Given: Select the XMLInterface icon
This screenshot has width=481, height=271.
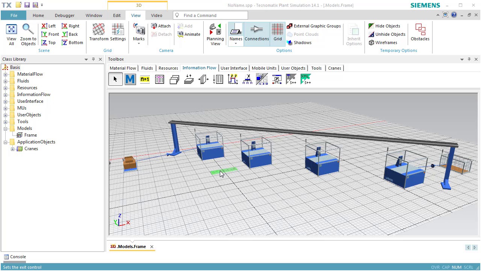Looking at the screenshot, I should tap(306, 79).
